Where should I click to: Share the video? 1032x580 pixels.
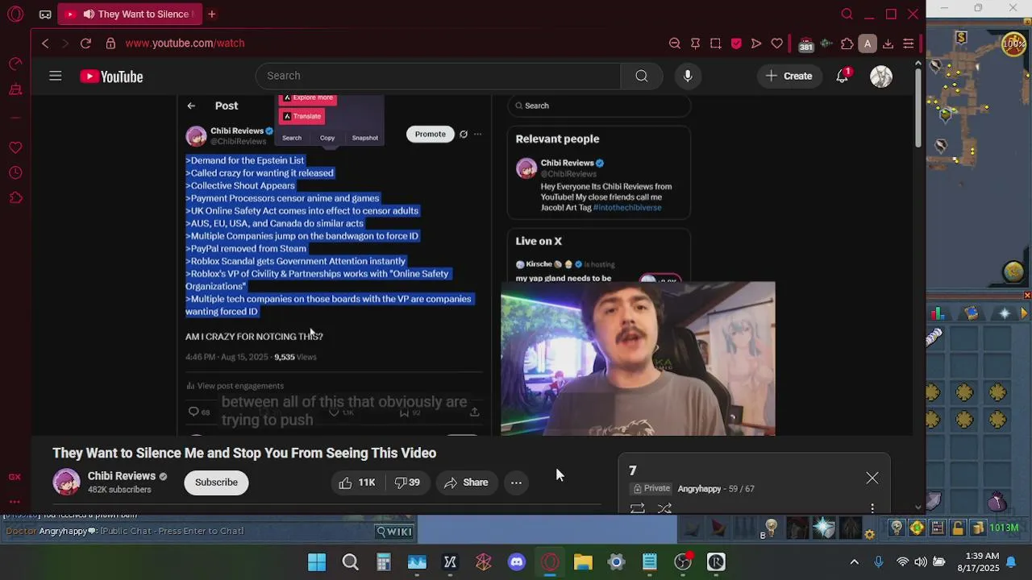pos(466,483)
